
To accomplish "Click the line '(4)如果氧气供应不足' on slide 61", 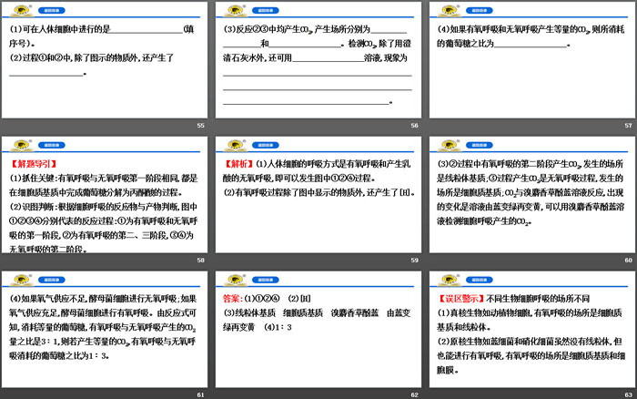I will coord(103,299).
